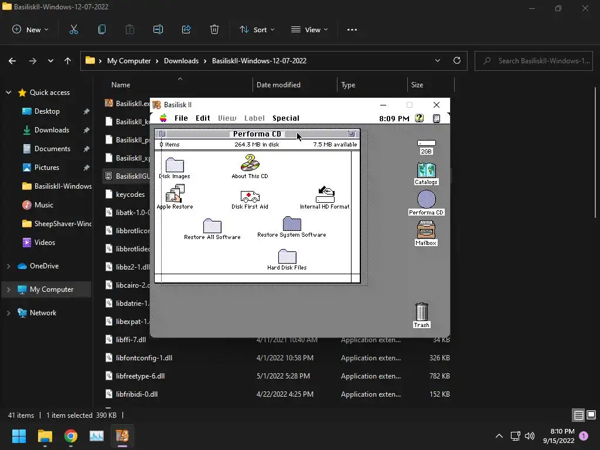This screenshot has height=450, width=600.
Task: Open Desktop in Quick access sidebar
Action: [x=47, y=111]
